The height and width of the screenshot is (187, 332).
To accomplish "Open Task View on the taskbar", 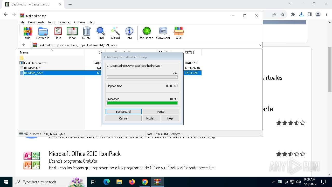I will 93,182.
